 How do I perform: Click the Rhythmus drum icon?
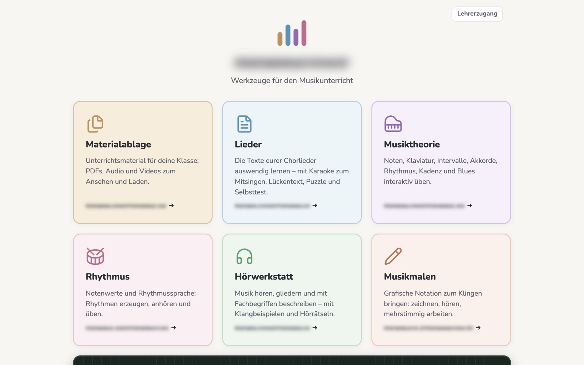pos(95,256)
